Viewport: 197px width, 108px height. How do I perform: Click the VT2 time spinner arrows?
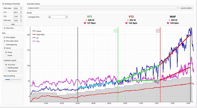pos(21,16)
